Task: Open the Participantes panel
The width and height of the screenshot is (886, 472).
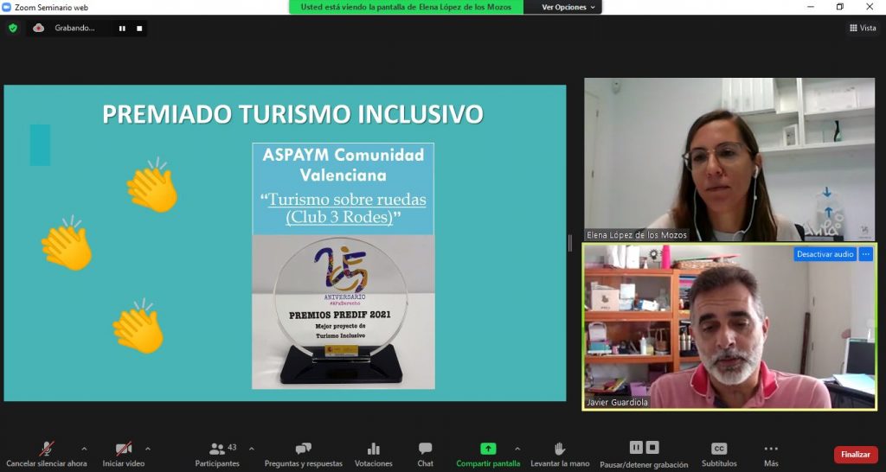Action: point(217,455)
